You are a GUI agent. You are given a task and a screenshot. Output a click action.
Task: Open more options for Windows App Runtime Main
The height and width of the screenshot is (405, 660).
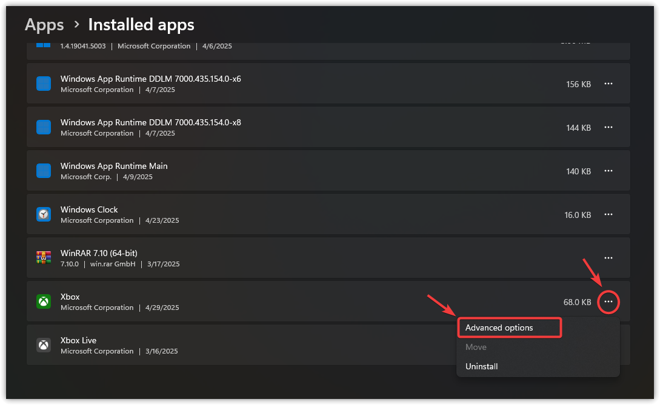(x=608, y=171)
